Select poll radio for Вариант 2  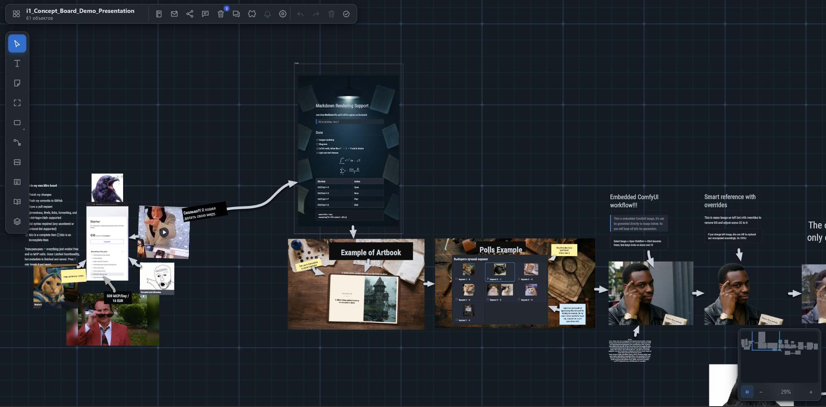click(488, 279)
